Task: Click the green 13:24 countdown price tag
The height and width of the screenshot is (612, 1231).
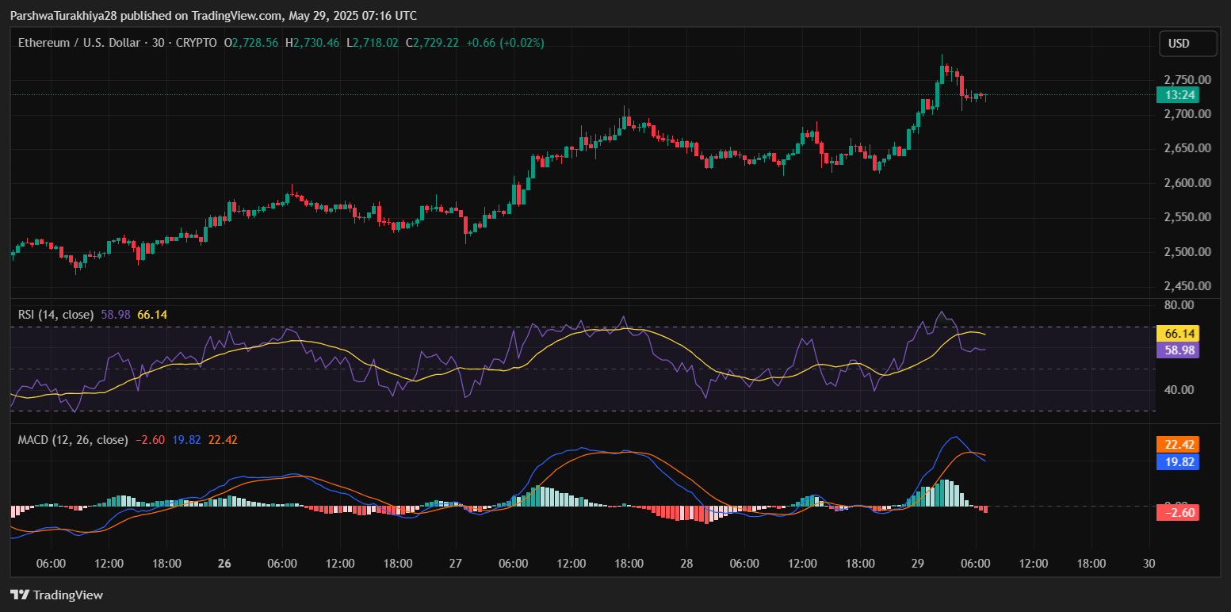Action: pyautogui.click(x=1177, y=95)
